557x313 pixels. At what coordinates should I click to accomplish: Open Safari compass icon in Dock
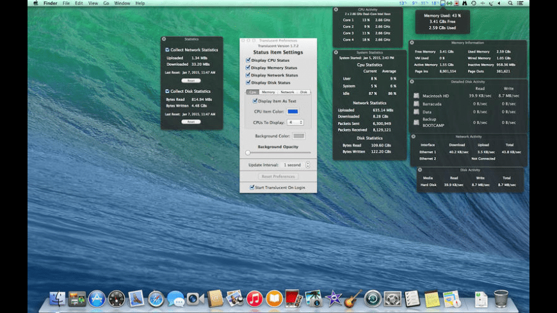[x=156, y=299]
